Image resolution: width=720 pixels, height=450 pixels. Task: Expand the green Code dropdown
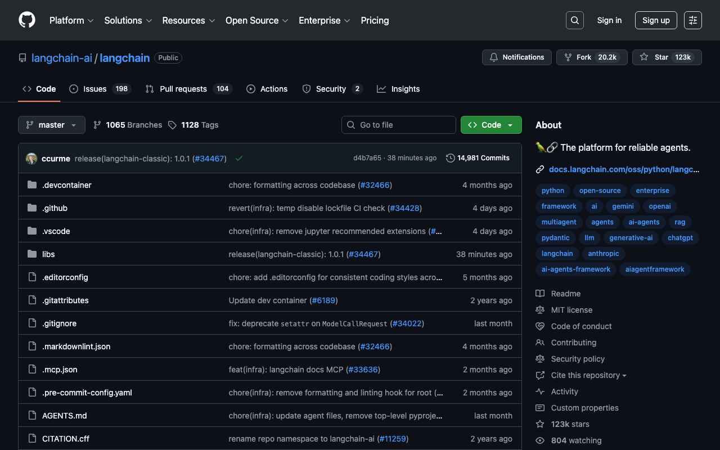pos(491,125)
